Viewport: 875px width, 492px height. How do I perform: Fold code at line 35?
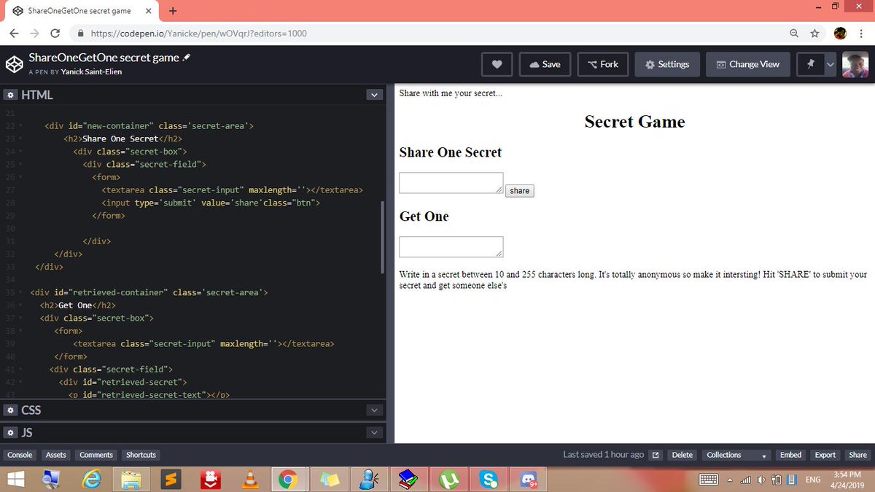click(x=20, y=292)
